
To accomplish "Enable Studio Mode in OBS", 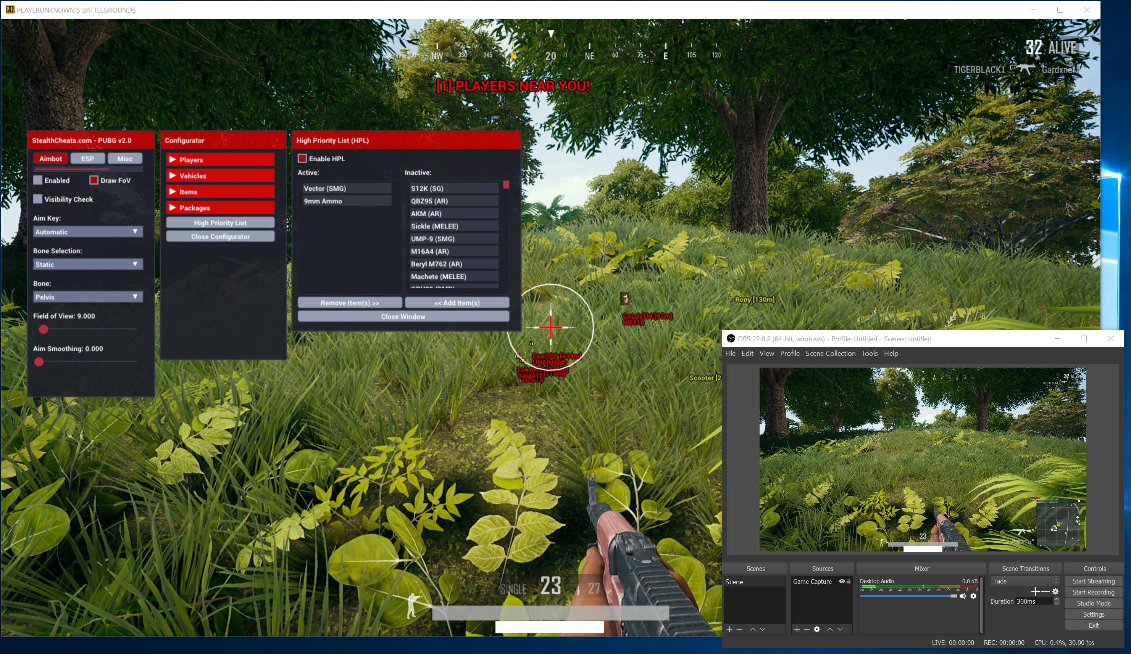I will (1094, 603).
